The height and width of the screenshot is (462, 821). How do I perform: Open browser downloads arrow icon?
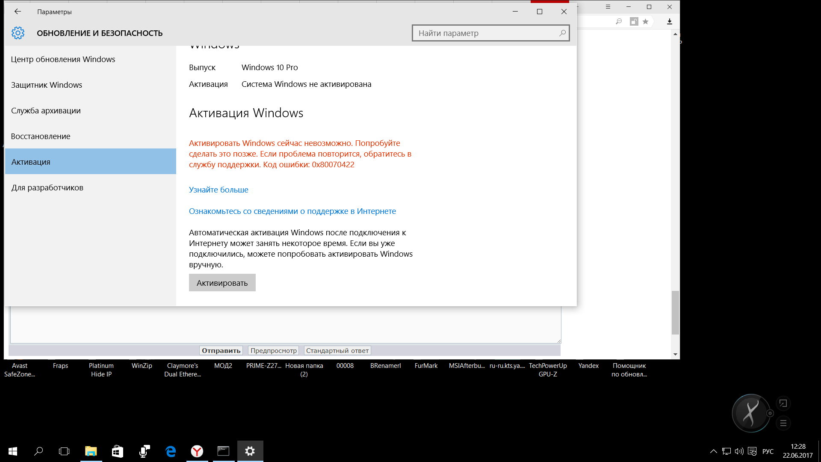coord(670,21)
